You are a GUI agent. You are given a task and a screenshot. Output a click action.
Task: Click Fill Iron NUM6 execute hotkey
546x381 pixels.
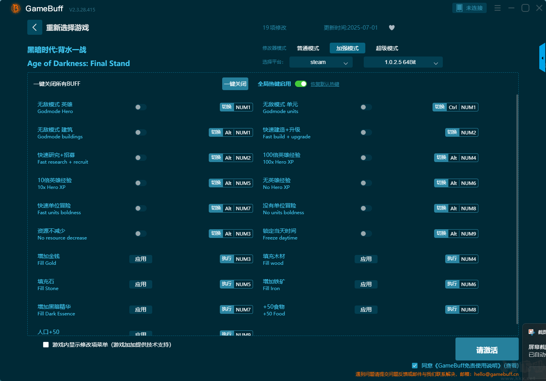pyautogui.click(x=462, y=284)
